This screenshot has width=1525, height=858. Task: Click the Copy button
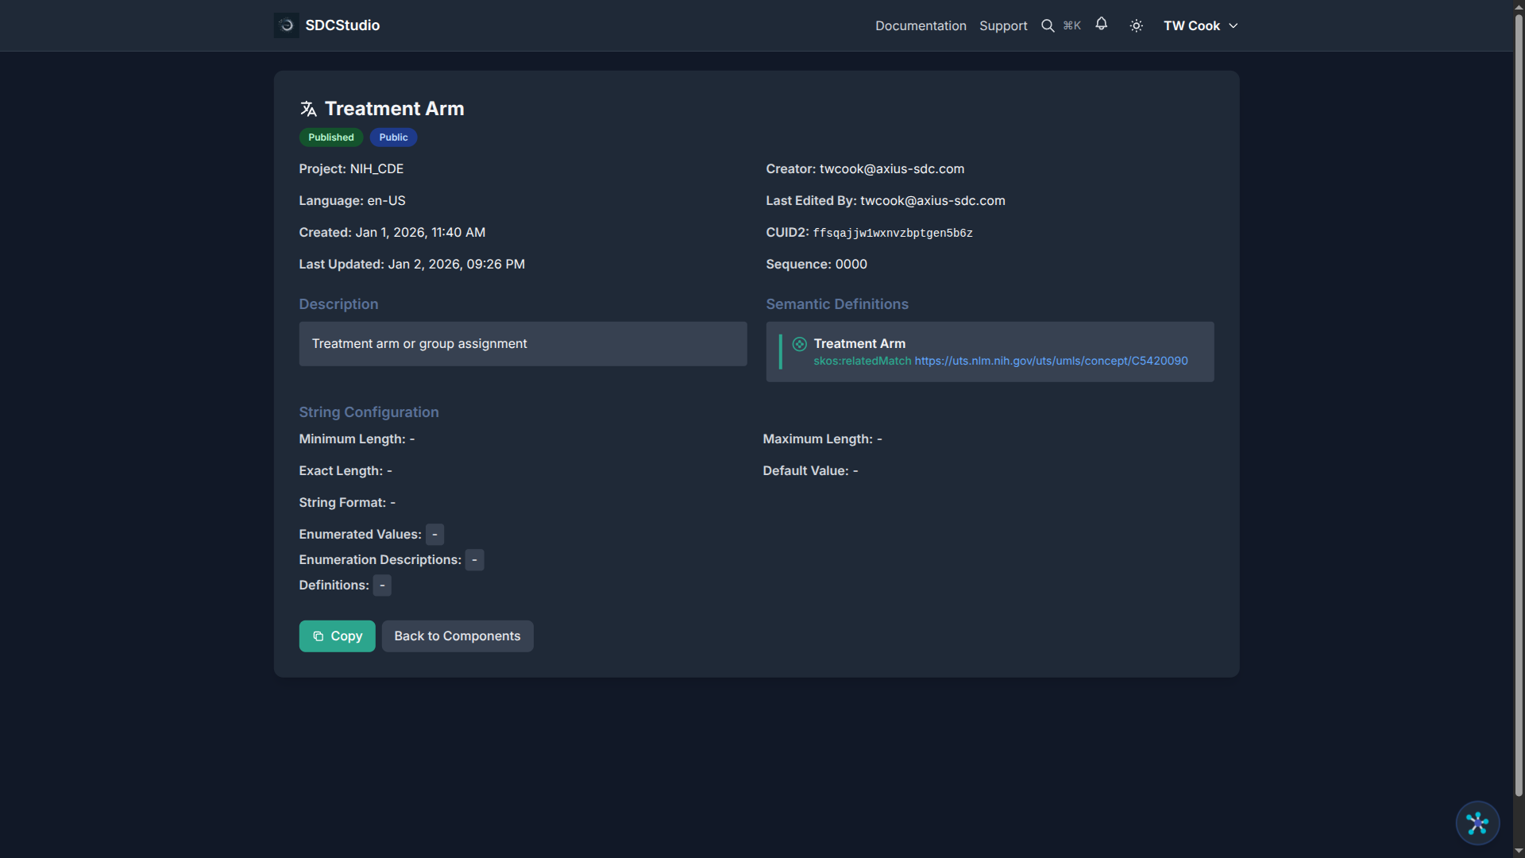pyautogui.click(x=337, y=636)
